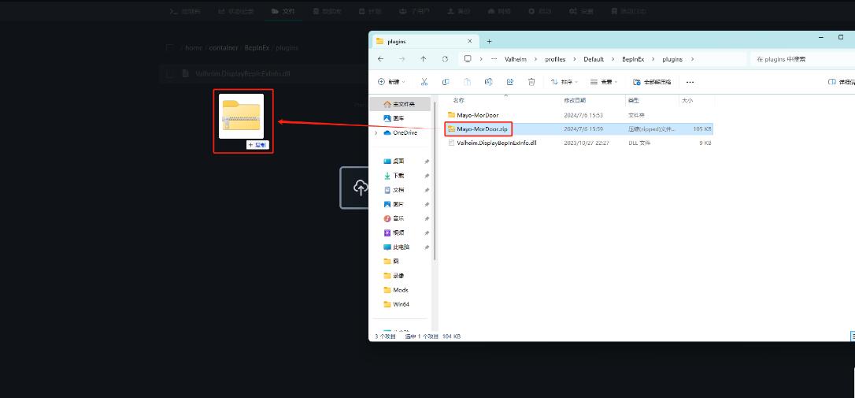Sort files by Date modified column header
855x398 pixels.
[x=575, y=100]
